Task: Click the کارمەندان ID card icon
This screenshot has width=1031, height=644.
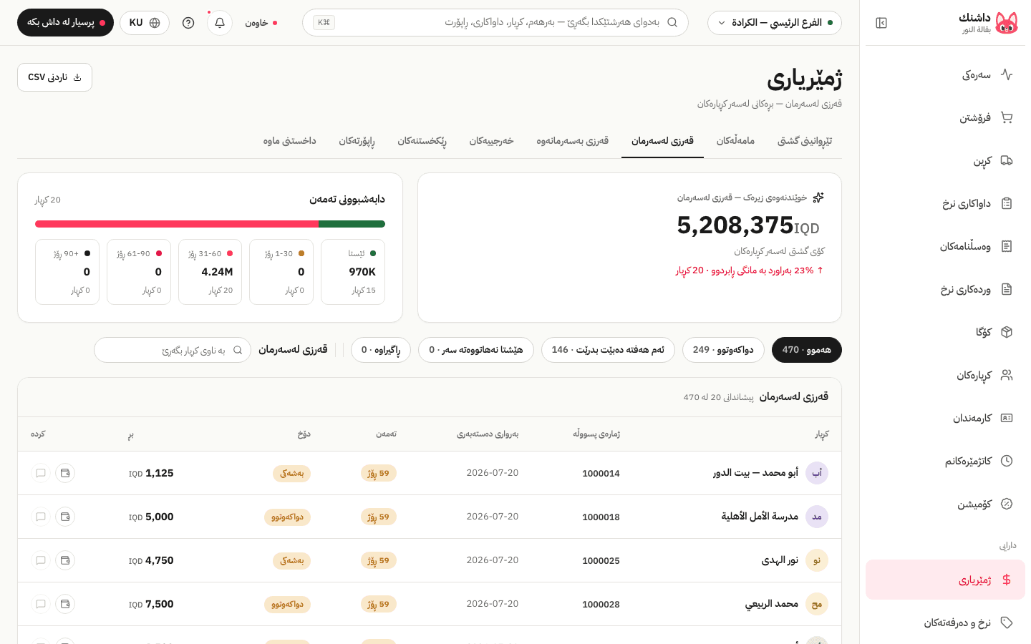Action: pos(1007,418)
